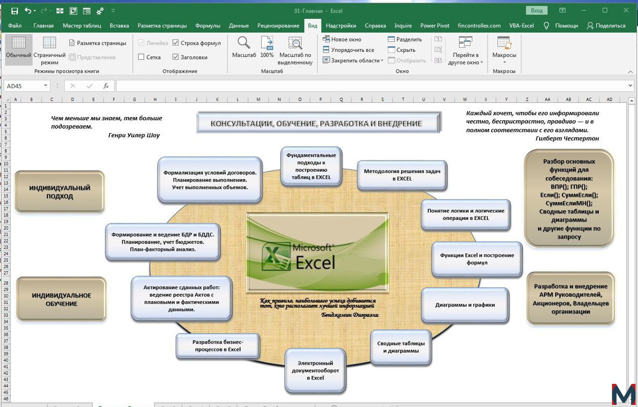
Task: Open the Zoom dialog (Масштаб)
Action: tap(244, 48)
